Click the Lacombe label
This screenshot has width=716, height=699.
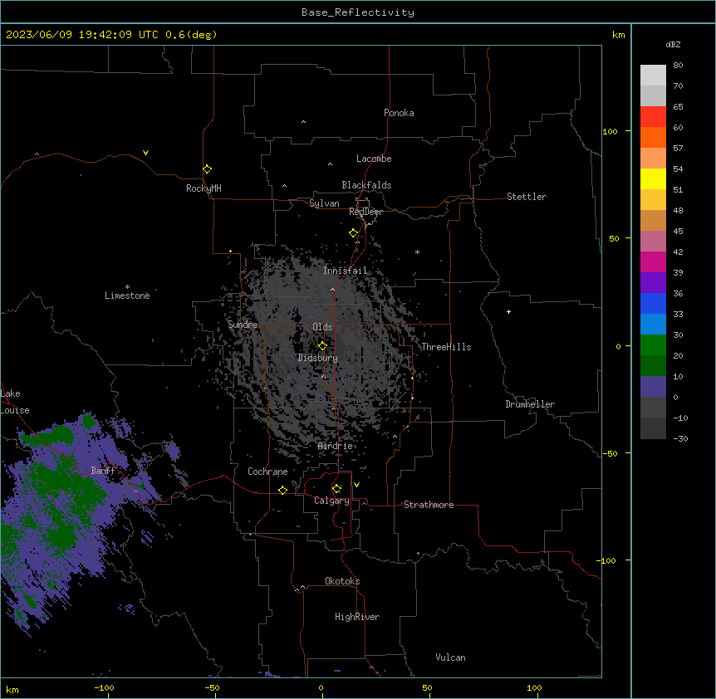(374, 159)
